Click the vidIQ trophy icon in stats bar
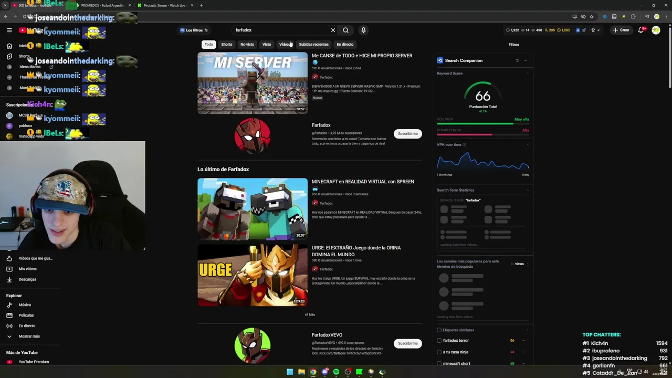 (593, 30)
